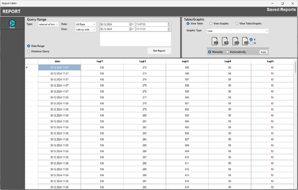Click the Get Report button

[159, 50]
